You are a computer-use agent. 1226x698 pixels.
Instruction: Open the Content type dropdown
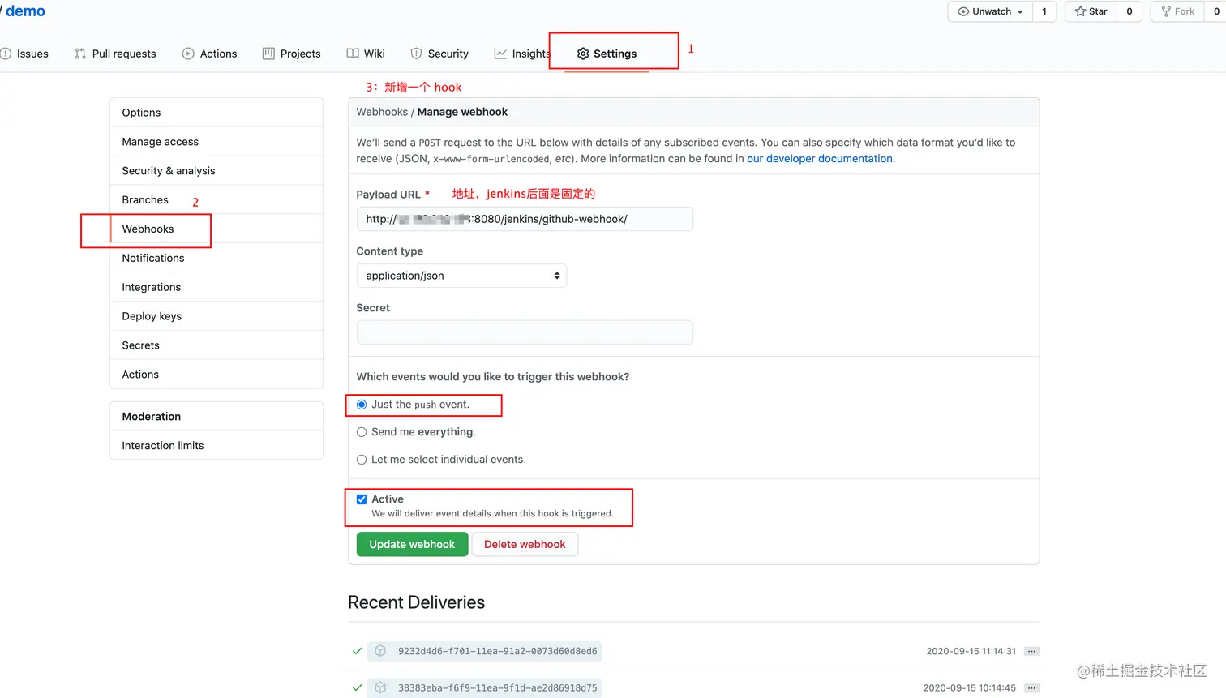[x=461, y=276]
